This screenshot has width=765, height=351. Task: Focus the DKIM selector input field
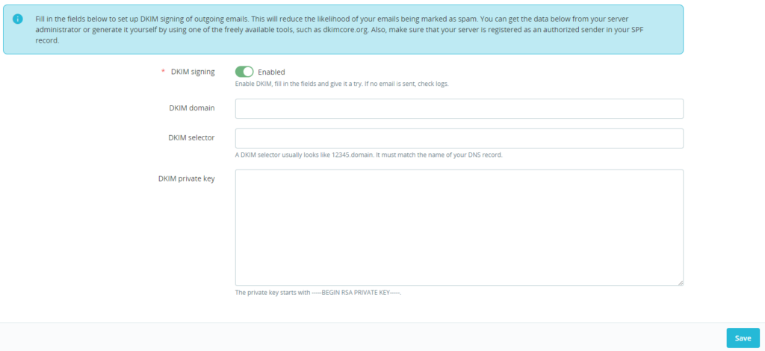coord(459,138)
